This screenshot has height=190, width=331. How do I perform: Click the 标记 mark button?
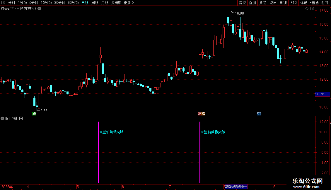(303, 3)
